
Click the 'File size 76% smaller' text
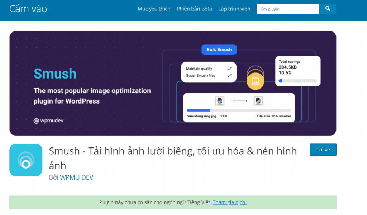click(274, 116)
